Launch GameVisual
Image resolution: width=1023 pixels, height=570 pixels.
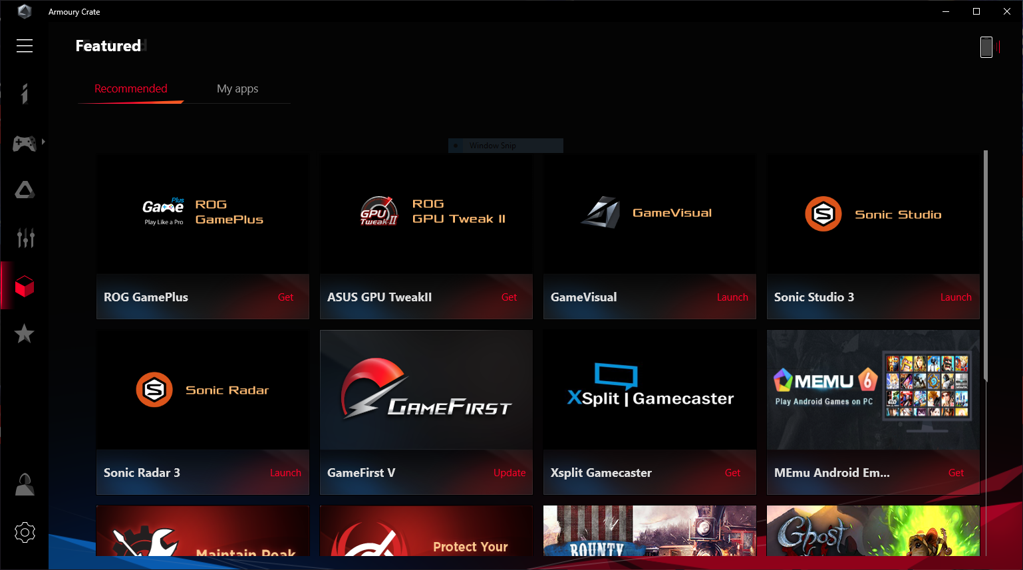pos(732,297)
